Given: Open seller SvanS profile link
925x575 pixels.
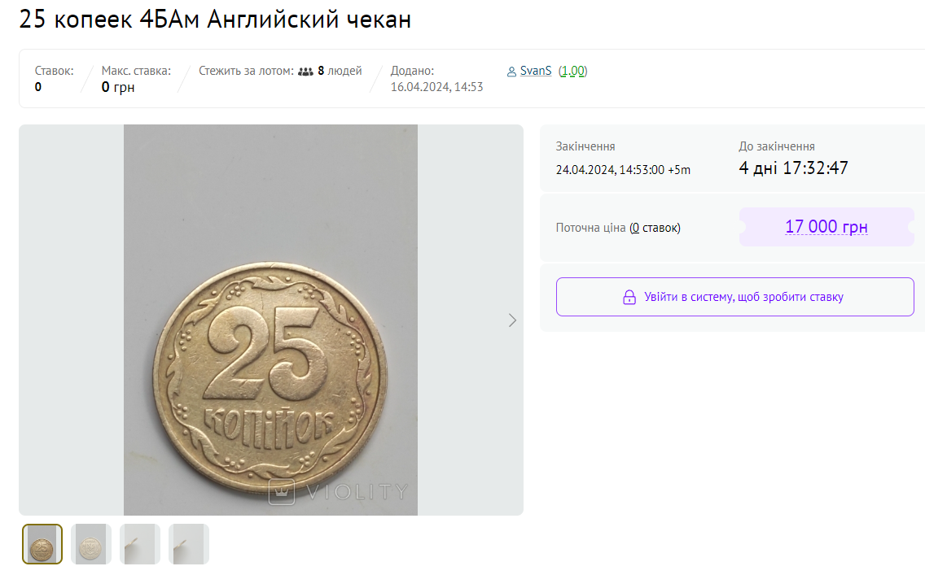Looking at the screenshot, I should click(x=536, y=71).
